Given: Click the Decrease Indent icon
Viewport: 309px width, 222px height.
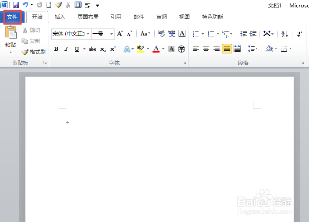Looking at the screenshot, I should [x=243, y=34].
